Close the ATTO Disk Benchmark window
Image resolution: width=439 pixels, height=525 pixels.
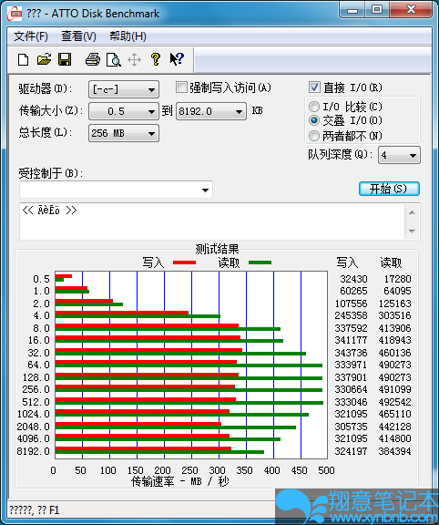[x=411, y=10]
